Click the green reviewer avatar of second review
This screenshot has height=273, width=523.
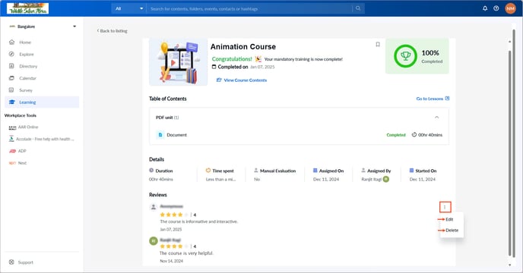154,240
